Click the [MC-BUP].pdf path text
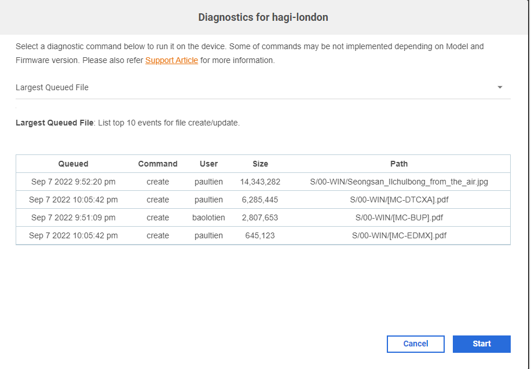The height and width of the screenshot is (369, 531). click(398, 217)
